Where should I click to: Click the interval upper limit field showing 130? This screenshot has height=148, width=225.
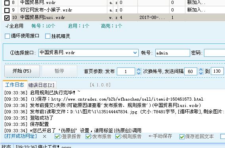point(217,71)
